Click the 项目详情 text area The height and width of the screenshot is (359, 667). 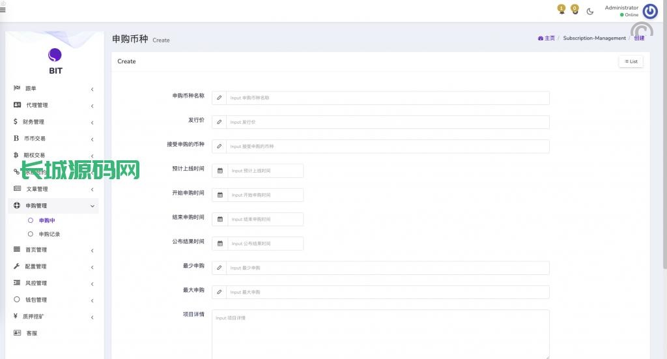click(x=380, y=334)
